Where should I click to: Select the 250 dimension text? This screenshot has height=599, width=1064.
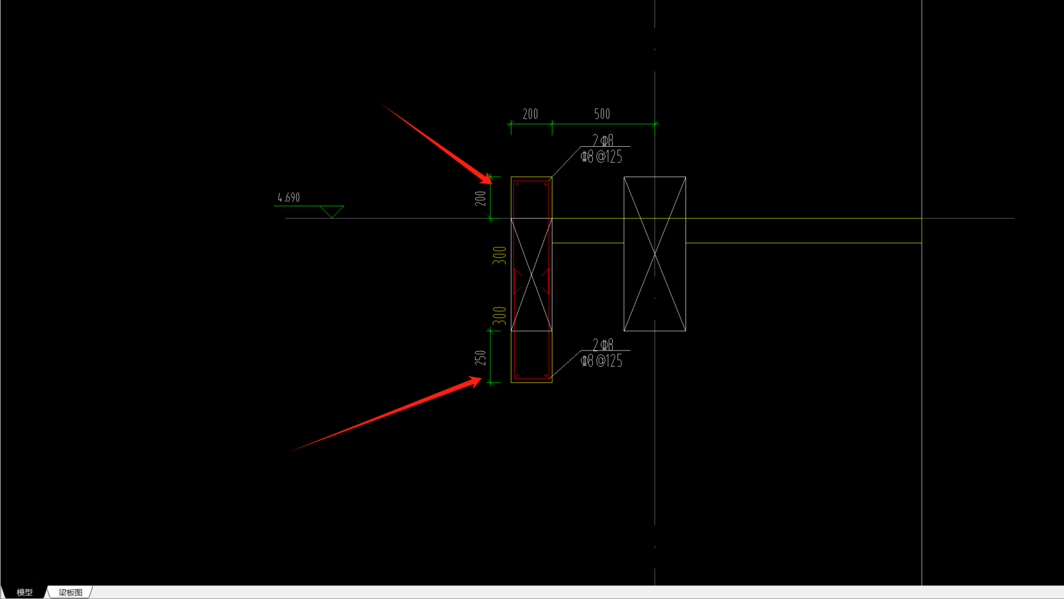(x=480, y=358)
